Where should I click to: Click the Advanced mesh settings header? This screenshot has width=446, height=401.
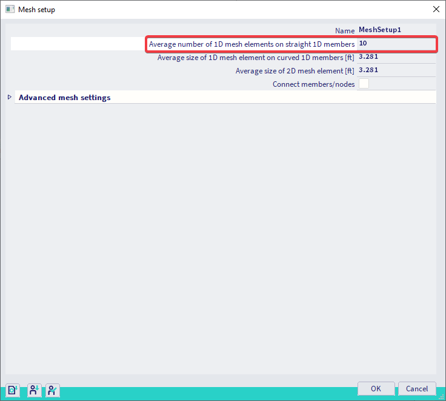click(x=65, y=98)
